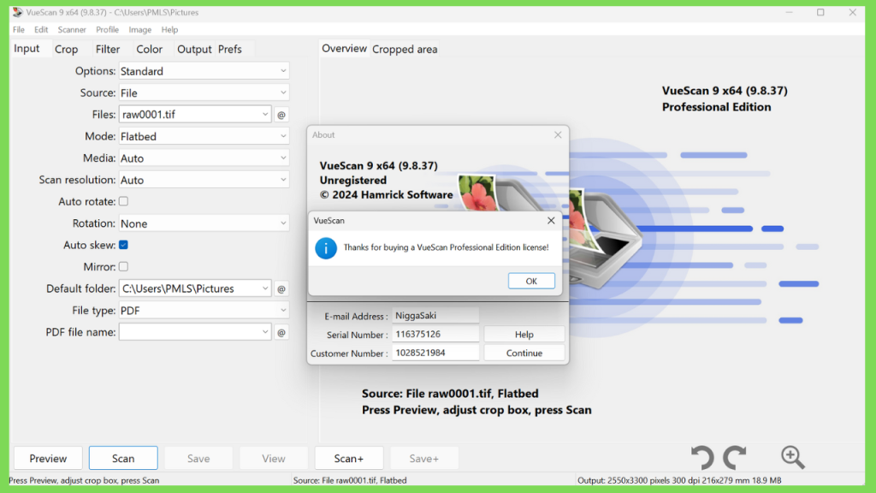Viewport: 876px width, 493px height.
Task: Open the Options dropdown set to Standard
Action: point(204,71)
